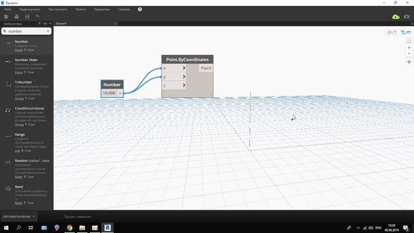Click the green cloud publish icon

click(395, 17)
